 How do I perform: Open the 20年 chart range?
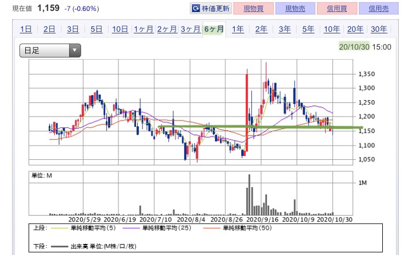pyautogui.click(x=355, y=29)
